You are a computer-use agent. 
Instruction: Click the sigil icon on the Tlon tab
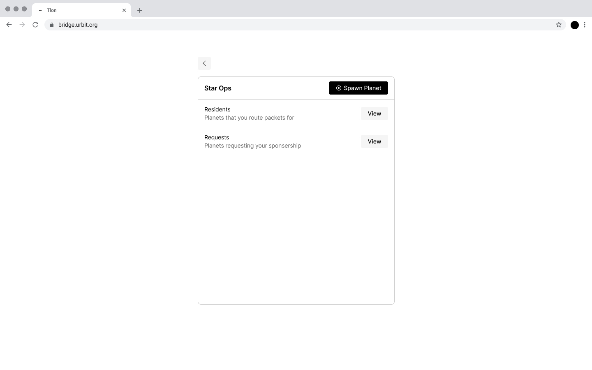click(x=40, y=10)
